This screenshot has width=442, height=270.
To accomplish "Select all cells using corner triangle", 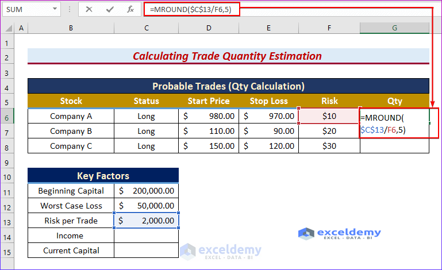I will [9, 28].
